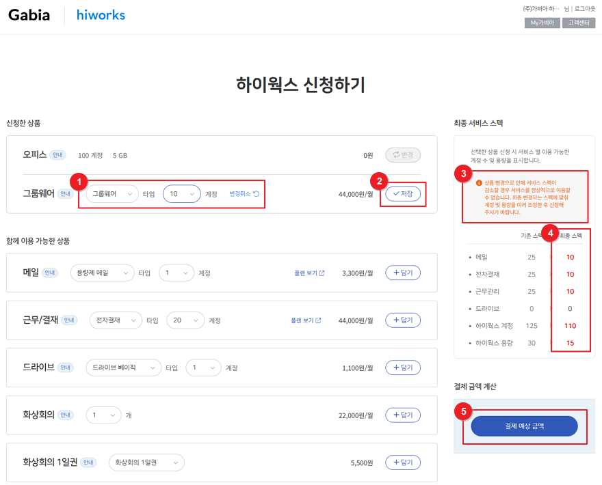Click the 안내 badge next to 그룹웨어

tap(66, 194)
